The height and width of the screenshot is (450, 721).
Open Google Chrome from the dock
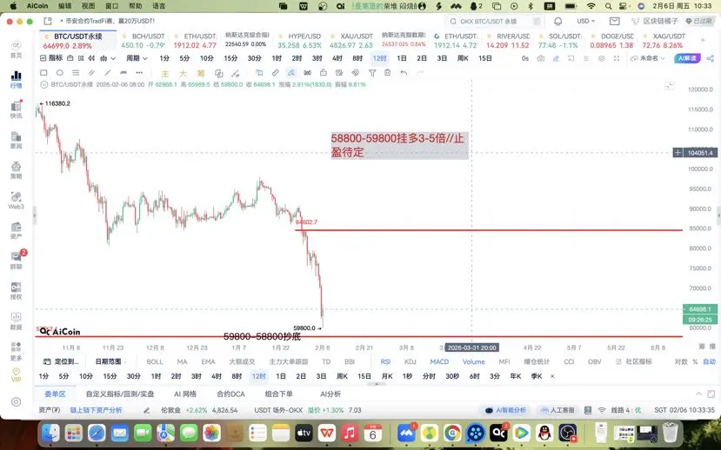pos(452,433)
